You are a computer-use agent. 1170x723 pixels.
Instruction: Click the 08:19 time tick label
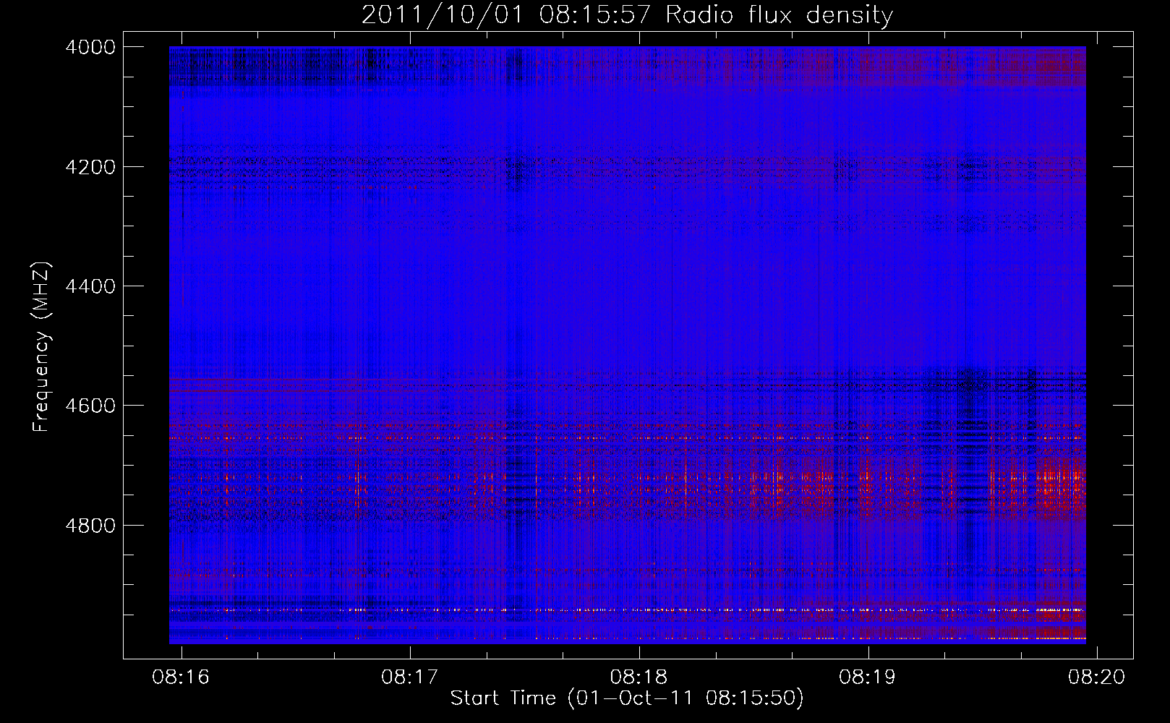[x=868, y=677]
